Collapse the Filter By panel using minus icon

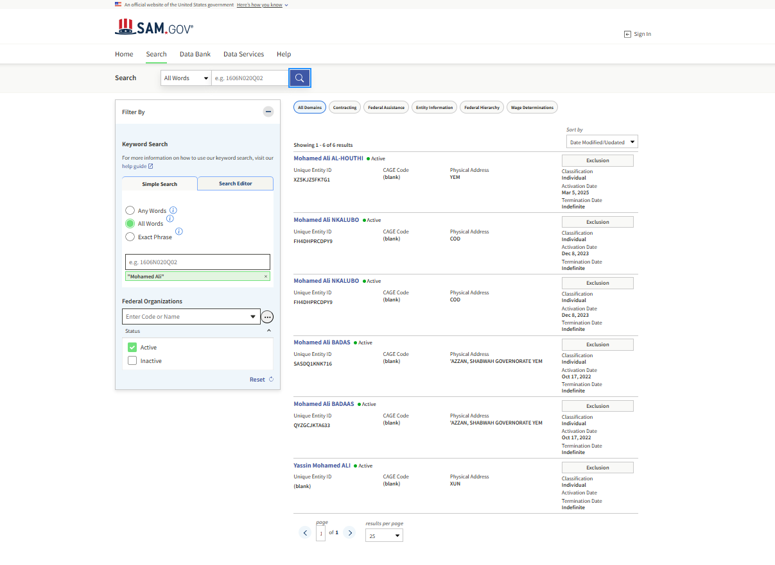click(x=268, y=111)
